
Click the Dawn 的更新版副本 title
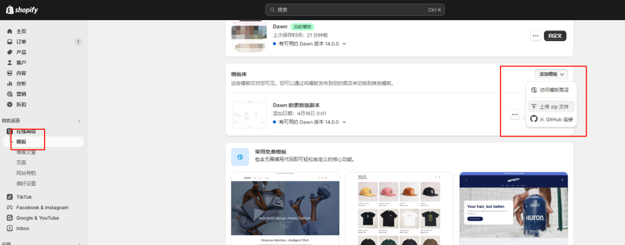[x=297, y=105]
